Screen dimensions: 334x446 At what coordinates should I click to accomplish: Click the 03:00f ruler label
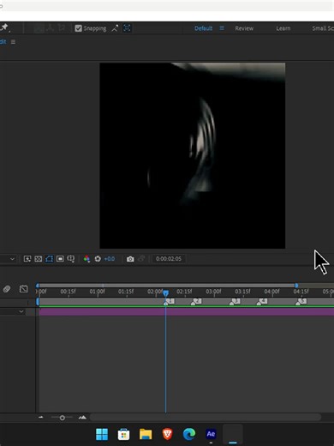coord(213,292)
